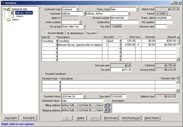This screenshot has width=183, height=127.
Task: Click the Due date field
Action: coord(118,96)
